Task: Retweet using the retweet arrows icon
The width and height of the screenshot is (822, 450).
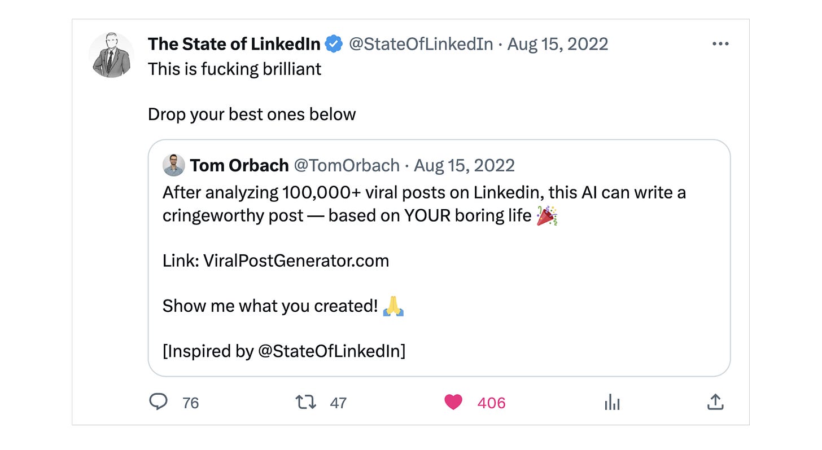Action: pos(306,402)
